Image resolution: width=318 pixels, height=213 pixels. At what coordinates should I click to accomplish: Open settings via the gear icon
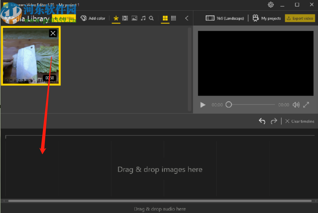click(x=271, y=5)
